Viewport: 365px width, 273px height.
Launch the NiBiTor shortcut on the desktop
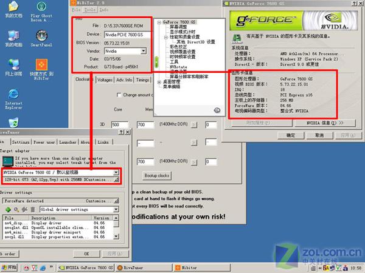point(41,69)
